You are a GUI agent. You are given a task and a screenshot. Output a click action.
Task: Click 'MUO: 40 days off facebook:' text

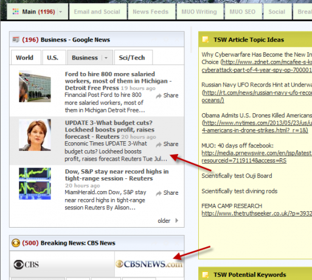coord(238,145)
